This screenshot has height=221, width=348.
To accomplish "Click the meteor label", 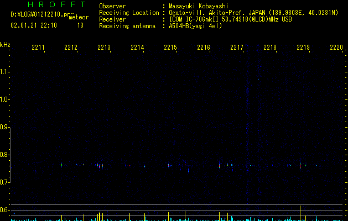I will 79,17.
